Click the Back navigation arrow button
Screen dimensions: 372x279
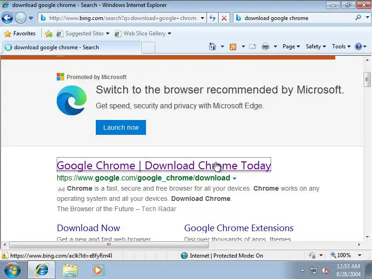7,18
